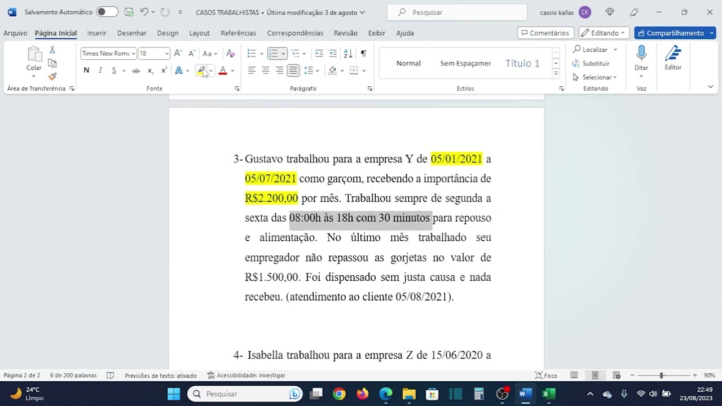Click the Substituir button
The width and height of the screenshot is (722, 406).
pos(591,64)
